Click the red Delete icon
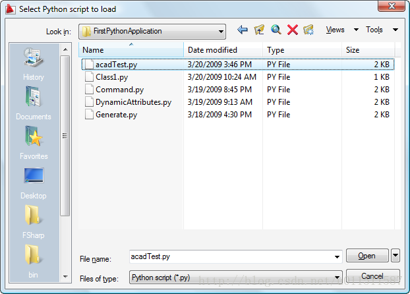The width and height of the screenshot is (410, 294). pos(292,30)
